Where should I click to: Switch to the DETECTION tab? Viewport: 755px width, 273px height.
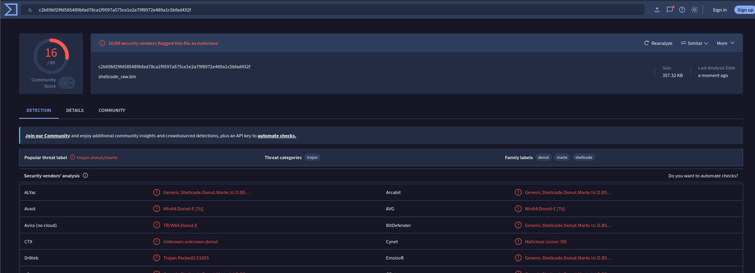[x=39, y=111]
